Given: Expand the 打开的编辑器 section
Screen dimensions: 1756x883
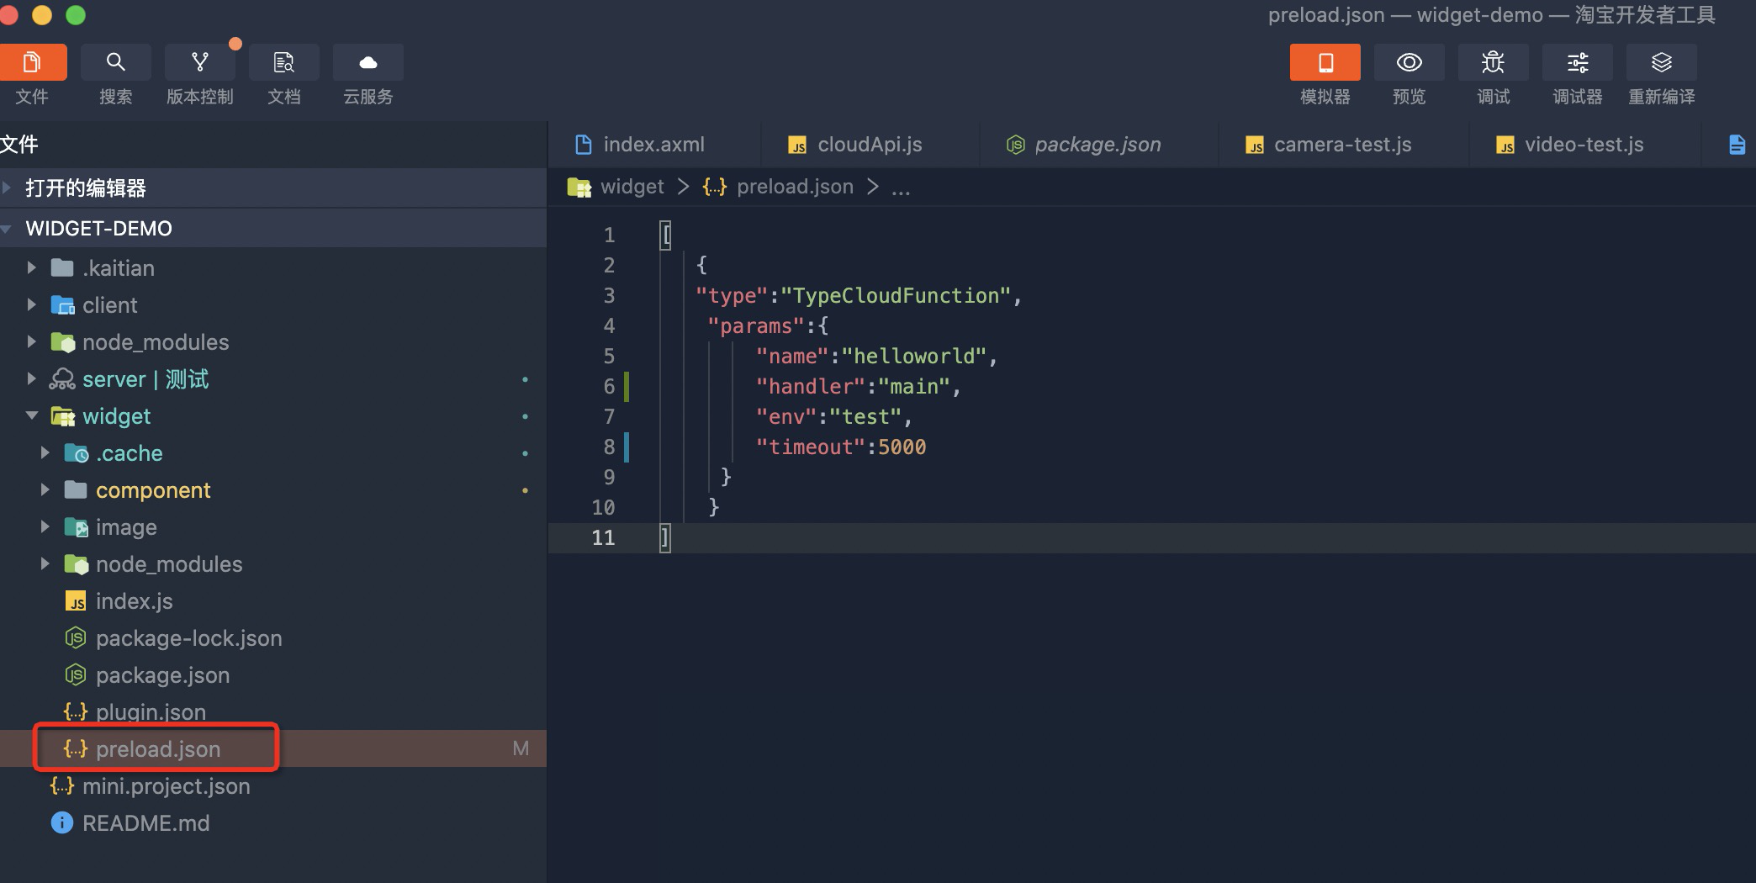Looking at the screenshot, I should [x=273, y=188].
